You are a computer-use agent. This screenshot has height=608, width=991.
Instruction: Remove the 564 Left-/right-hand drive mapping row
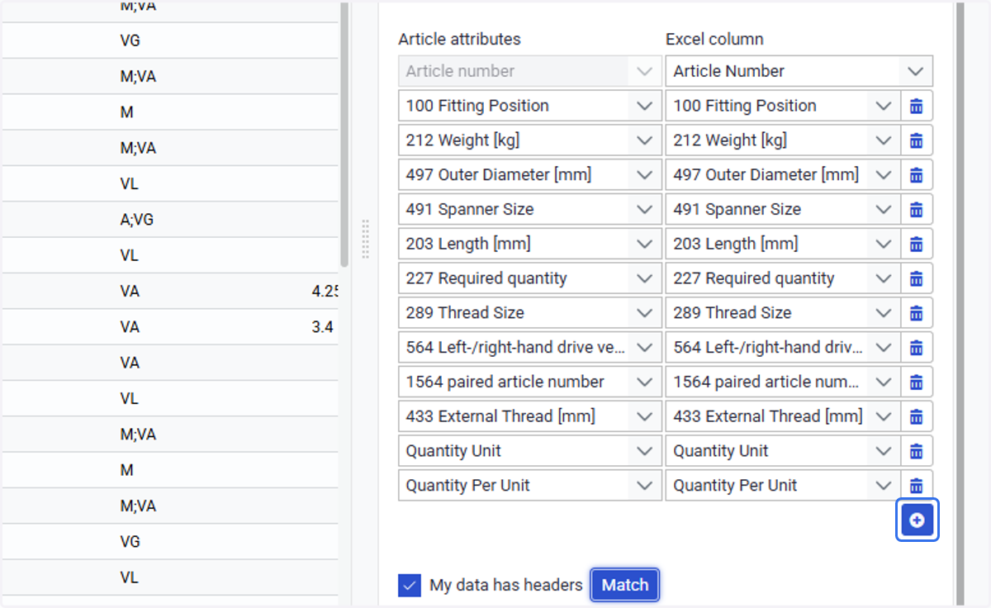coord(916,348)
